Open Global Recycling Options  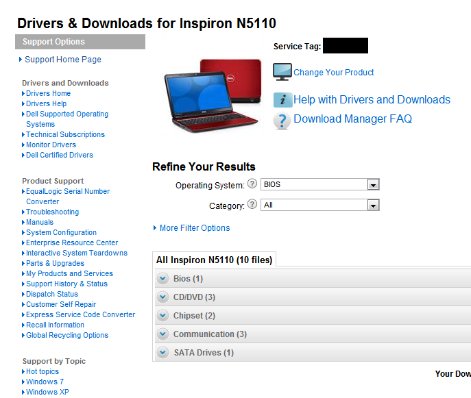67,335
